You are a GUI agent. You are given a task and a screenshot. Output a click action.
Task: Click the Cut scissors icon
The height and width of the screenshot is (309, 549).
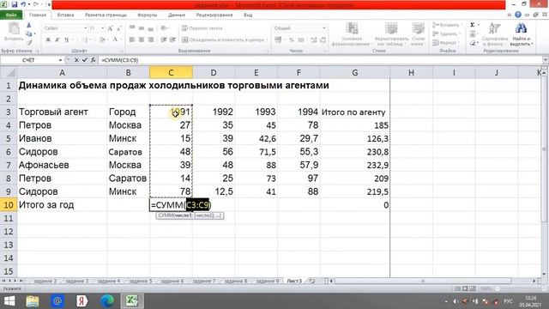click(x=29, y=25)
